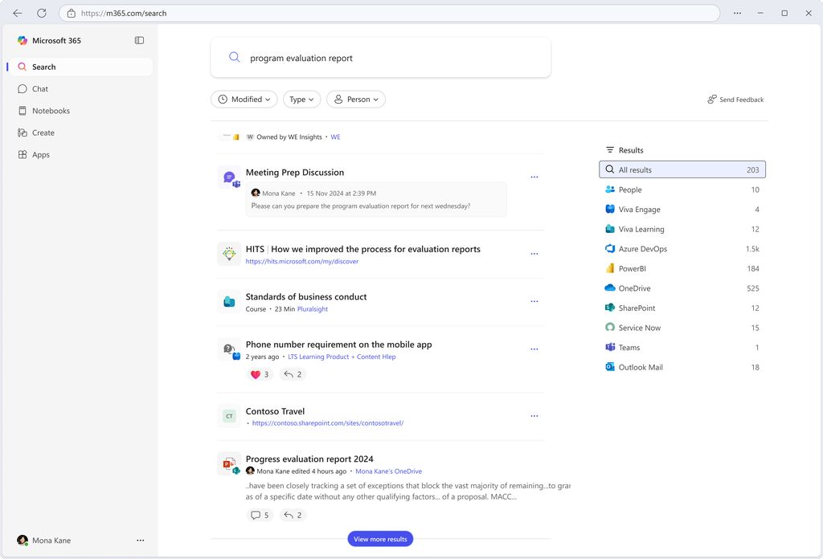
Task: Expand the Modified filter dropdown
Action: click(x=244, y=99)
